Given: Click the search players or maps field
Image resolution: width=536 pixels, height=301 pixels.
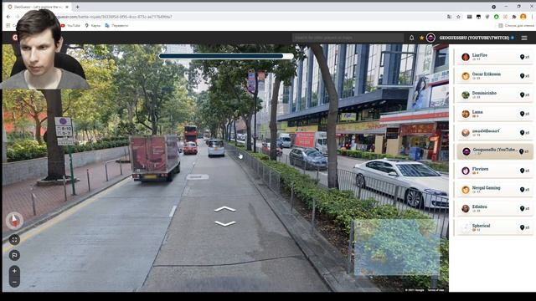Looking at the screenshot, I should pyautogui.click(x=348, y=38).
